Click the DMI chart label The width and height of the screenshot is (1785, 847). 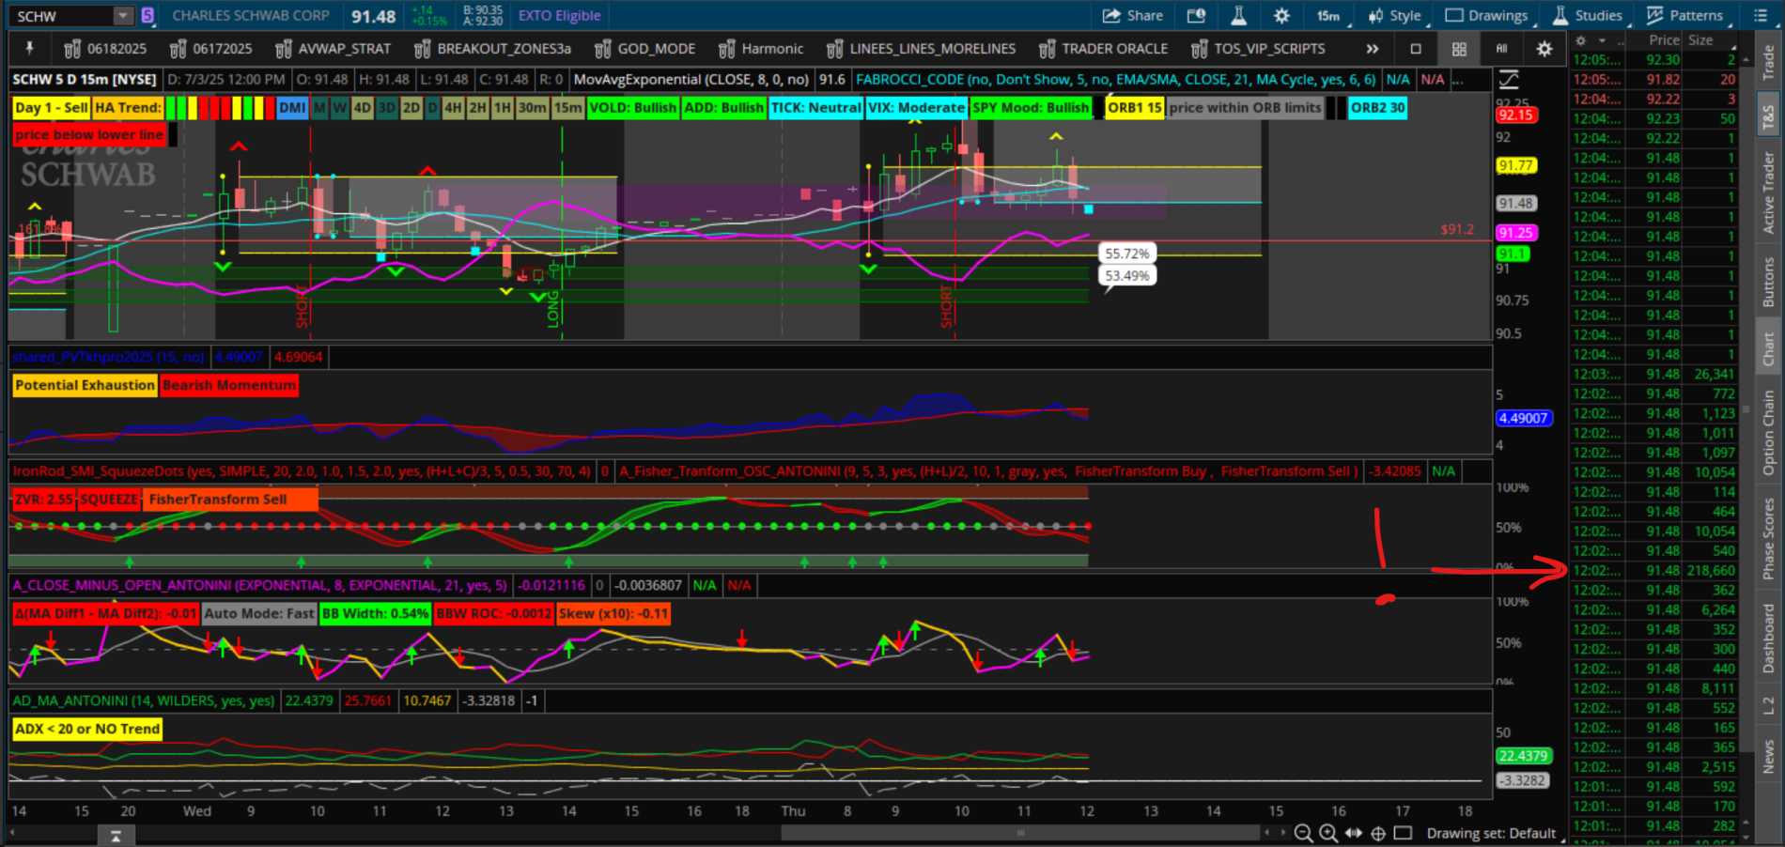(x=292, y=108)
